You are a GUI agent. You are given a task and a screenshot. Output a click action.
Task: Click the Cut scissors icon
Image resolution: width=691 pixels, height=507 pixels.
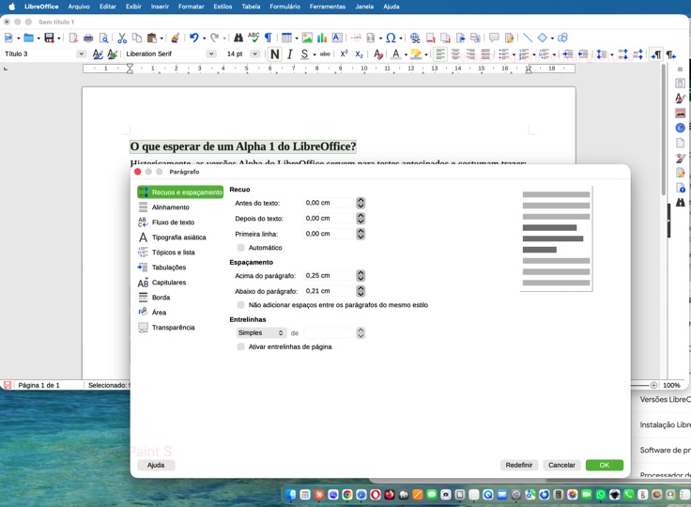point(122,38)
